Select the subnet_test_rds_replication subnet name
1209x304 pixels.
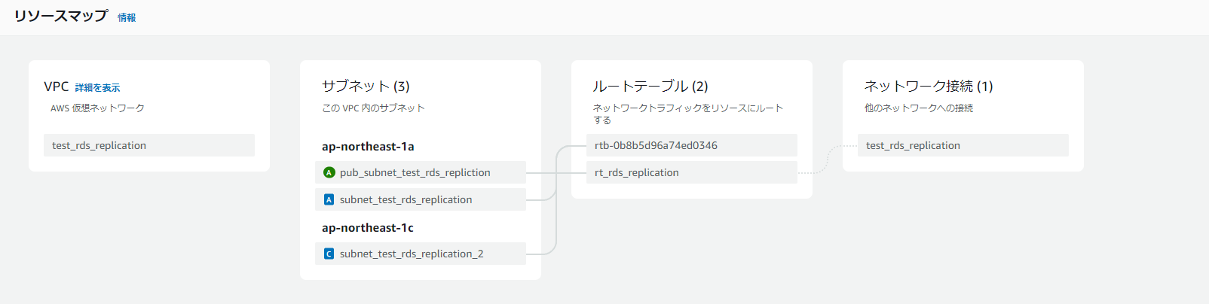[406, 199]
